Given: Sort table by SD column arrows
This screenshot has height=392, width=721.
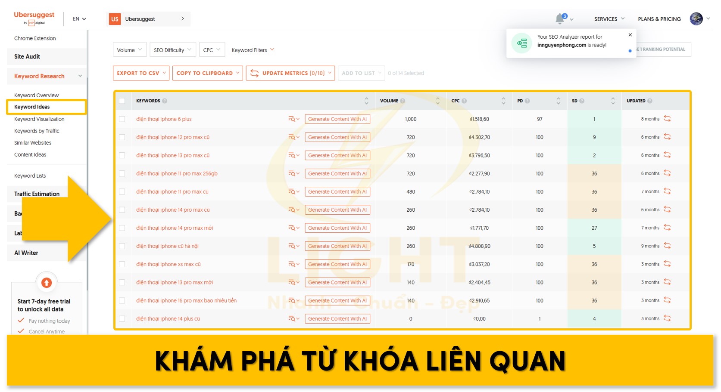Looking at the screenshot, I should [613, 101].
